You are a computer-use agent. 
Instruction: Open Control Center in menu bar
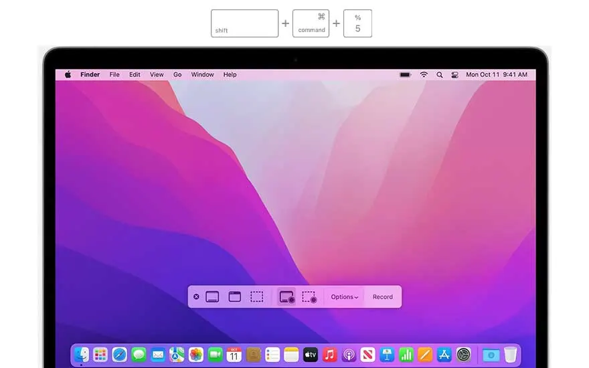(454, 75)
